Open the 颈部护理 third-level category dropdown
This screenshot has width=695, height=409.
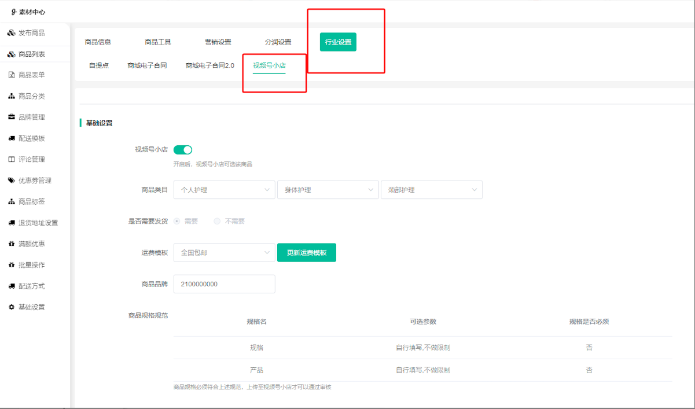coord(431,190)
